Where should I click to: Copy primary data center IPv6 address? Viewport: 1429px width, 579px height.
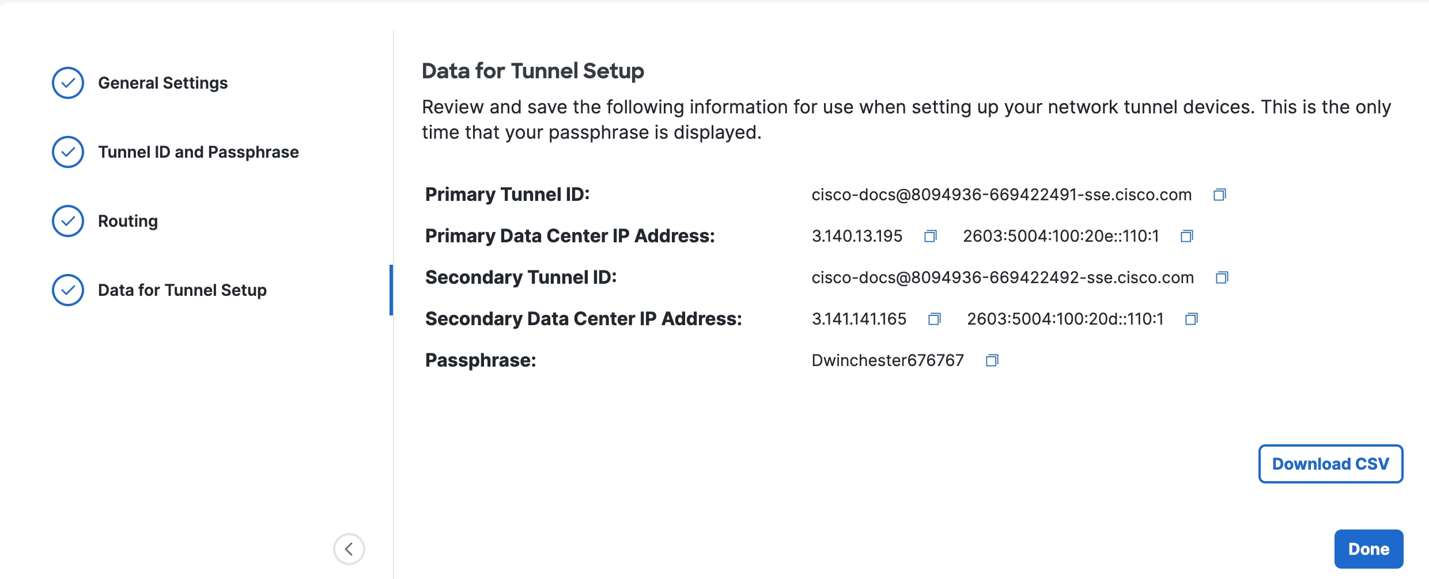[x=1186, y=236]
